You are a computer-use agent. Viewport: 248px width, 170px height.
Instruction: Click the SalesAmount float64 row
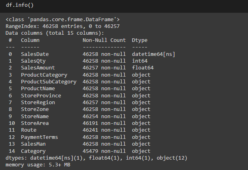click(x=81, y=68)
